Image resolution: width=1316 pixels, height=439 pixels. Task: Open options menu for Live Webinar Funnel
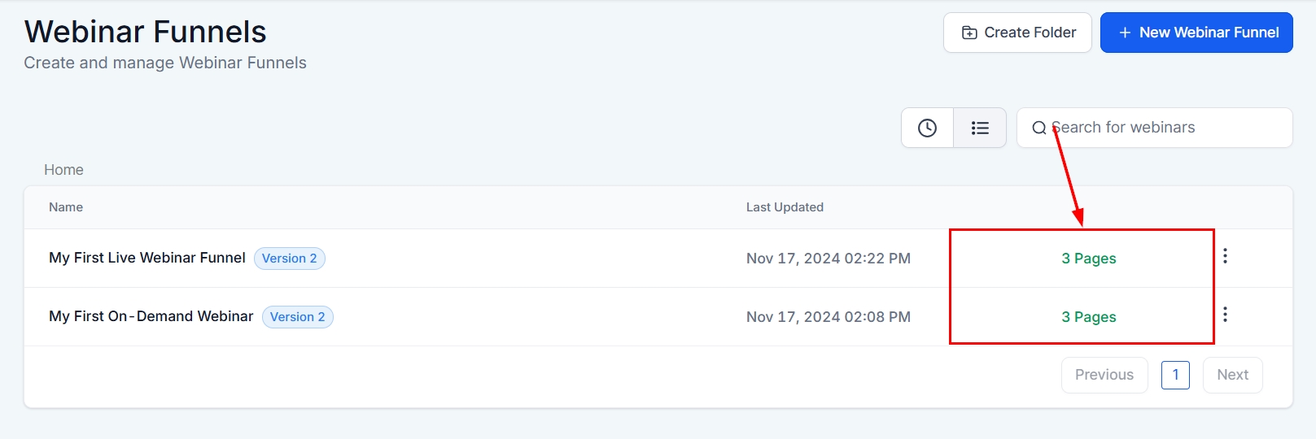[x=1225, y=256]
